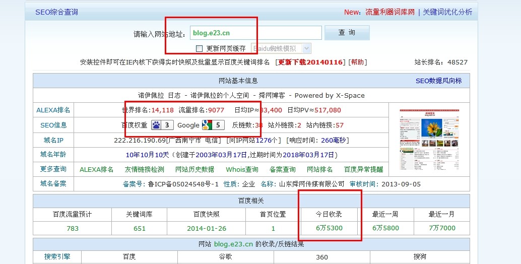This screenshot has height=264, width=521.
Task: Open the 帮助 help link
Action: click(357, 62)
